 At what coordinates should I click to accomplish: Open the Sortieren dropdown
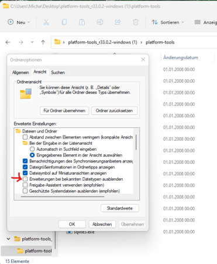click(x=168, y=22)
